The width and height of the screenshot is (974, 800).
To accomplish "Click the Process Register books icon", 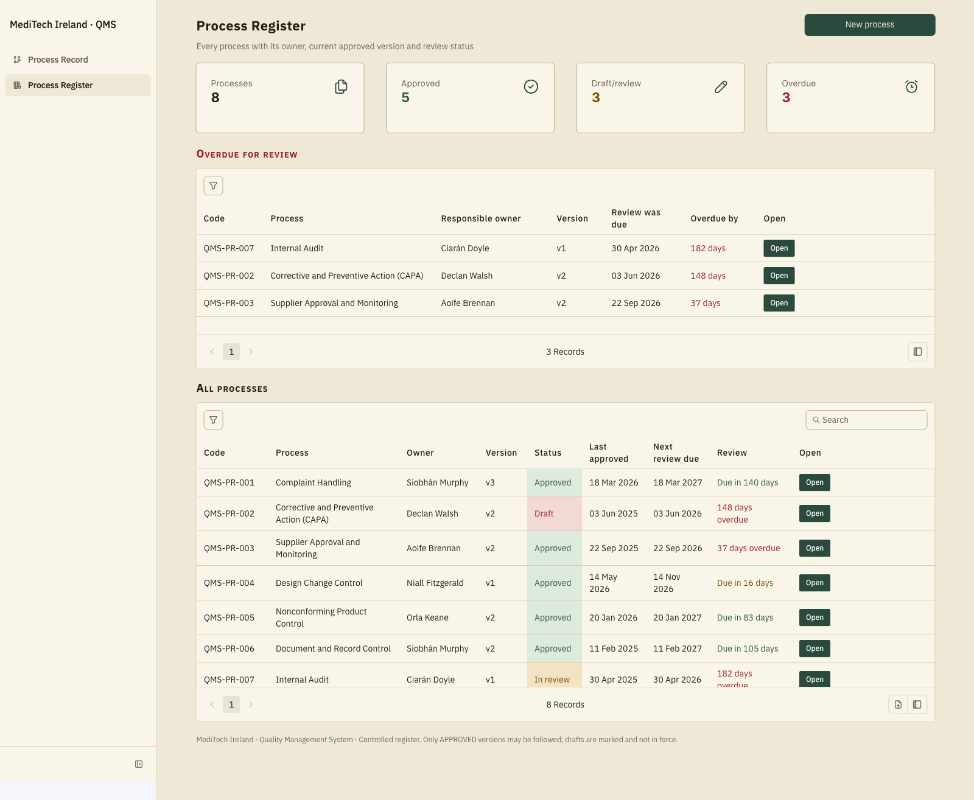I will [x=17, y=85].
